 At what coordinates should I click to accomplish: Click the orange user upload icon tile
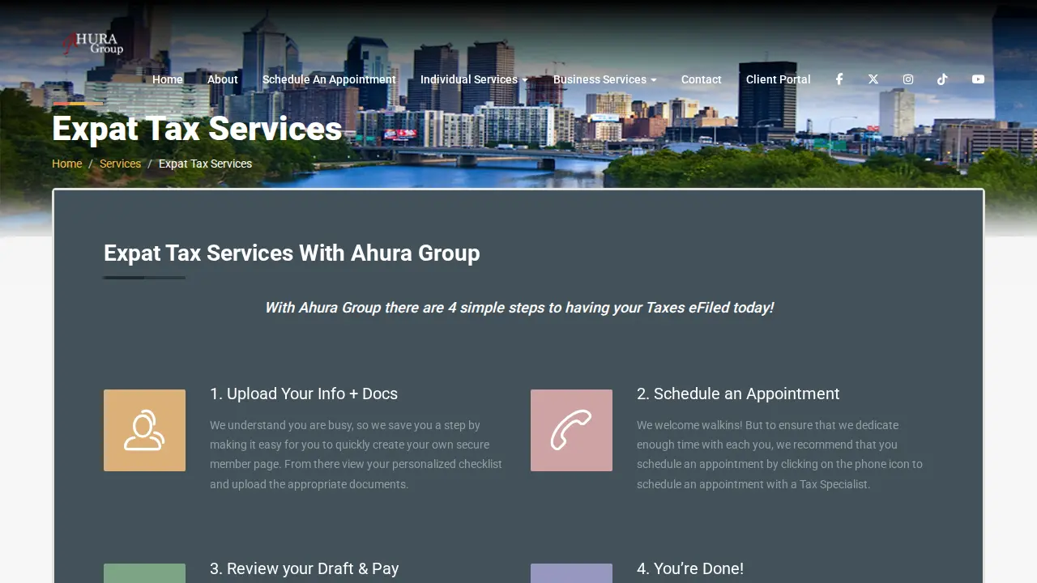coord(144,430)
